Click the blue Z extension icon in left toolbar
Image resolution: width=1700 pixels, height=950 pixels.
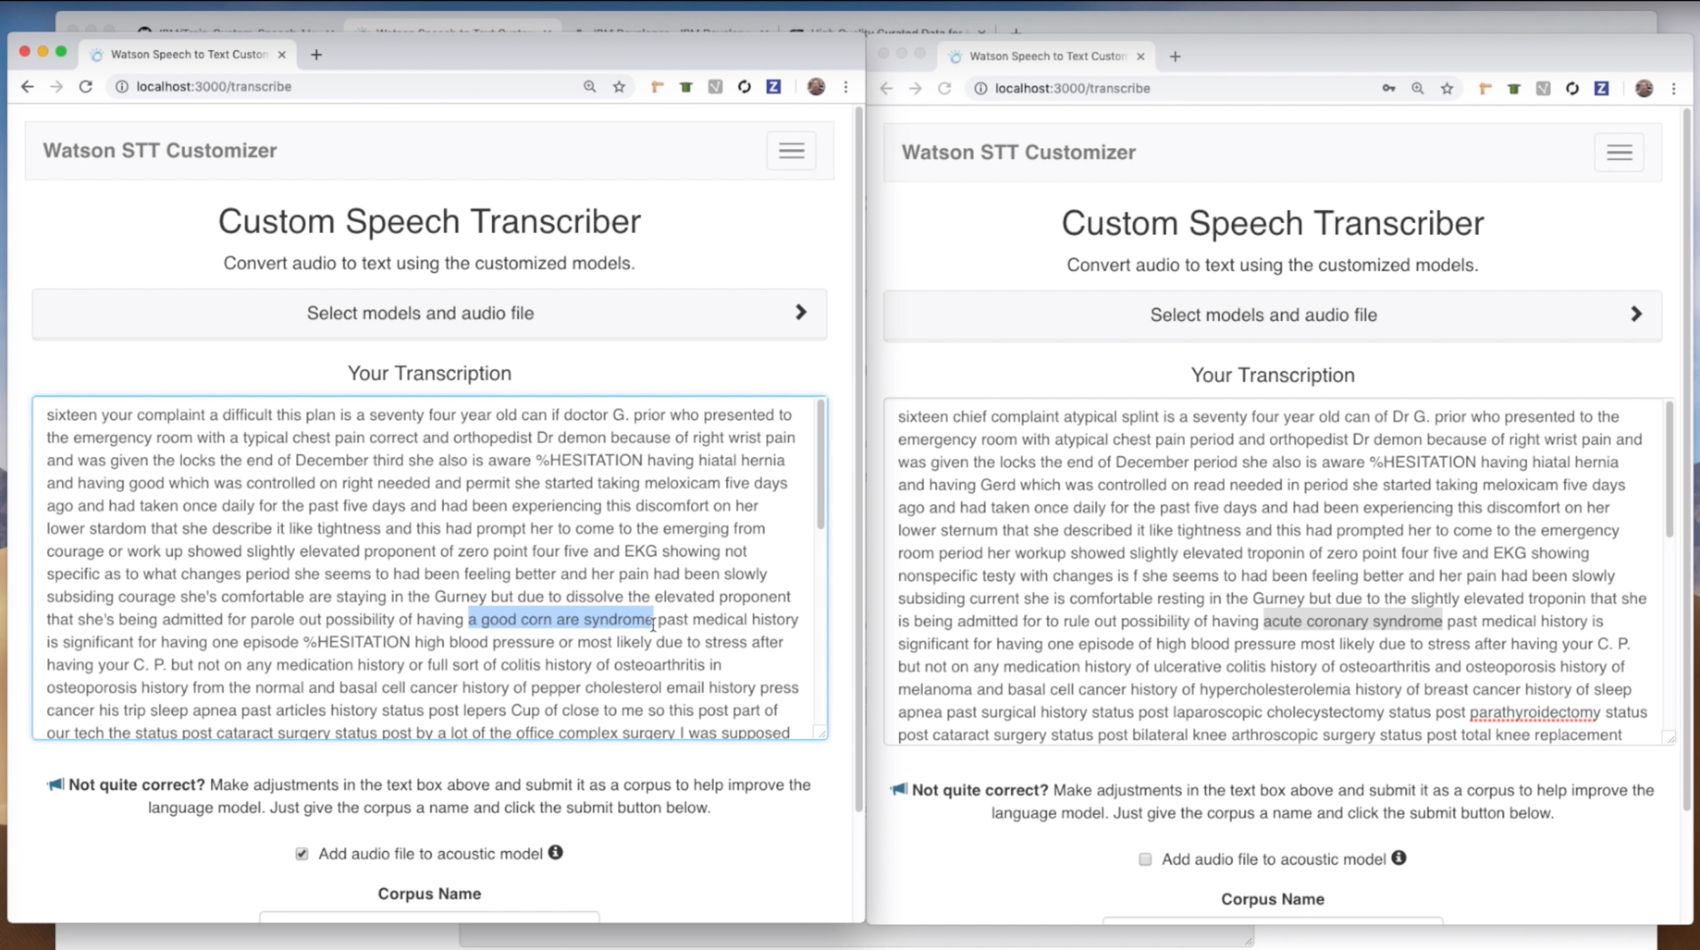(x=773, y=87)
